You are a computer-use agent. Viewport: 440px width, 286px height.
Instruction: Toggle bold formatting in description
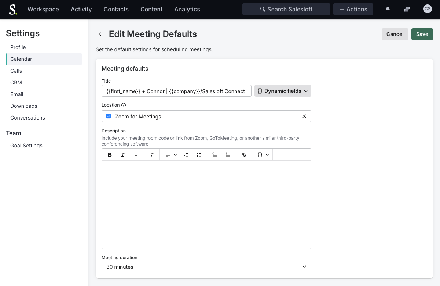[110, 155]
